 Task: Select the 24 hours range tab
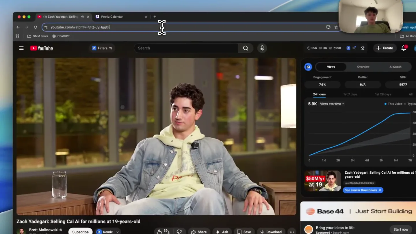pyautogui.click(x=319, y=94)
